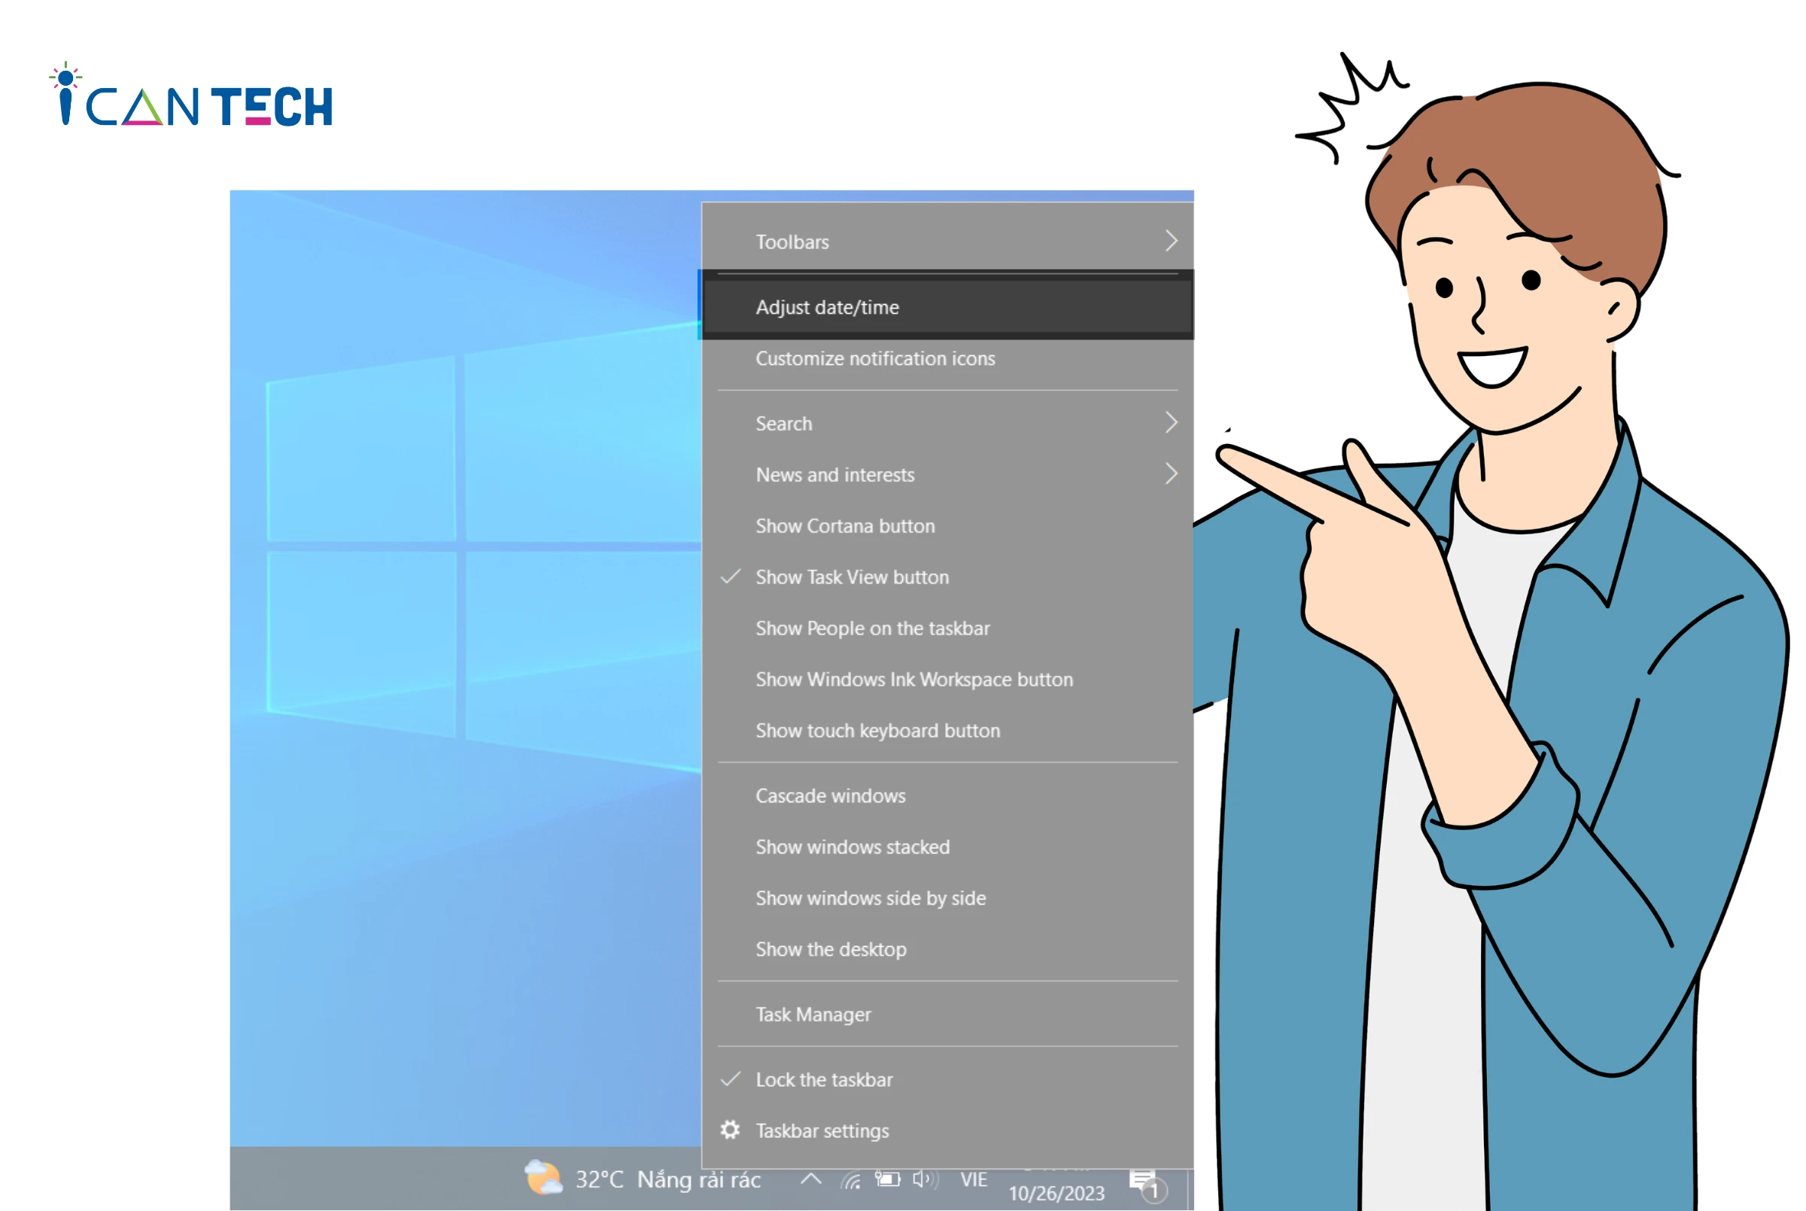Show hidden tray icons arrow

(810, 1179)
